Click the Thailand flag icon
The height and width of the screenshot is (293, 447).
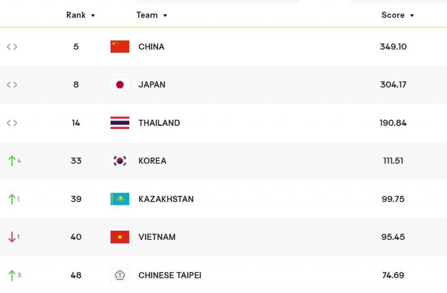[x=120, y=123]
